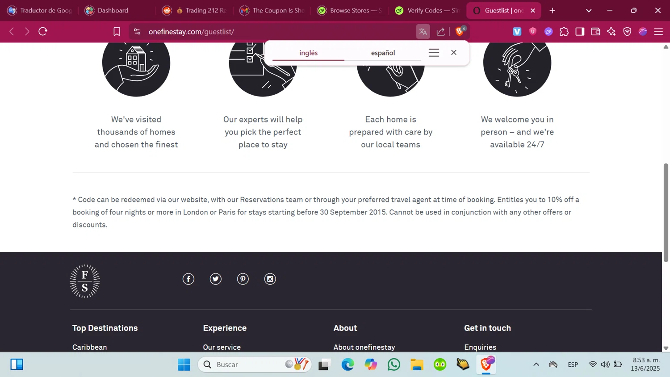Open a new browser tab
670x377 pixels.
click(x=553, y=10)
